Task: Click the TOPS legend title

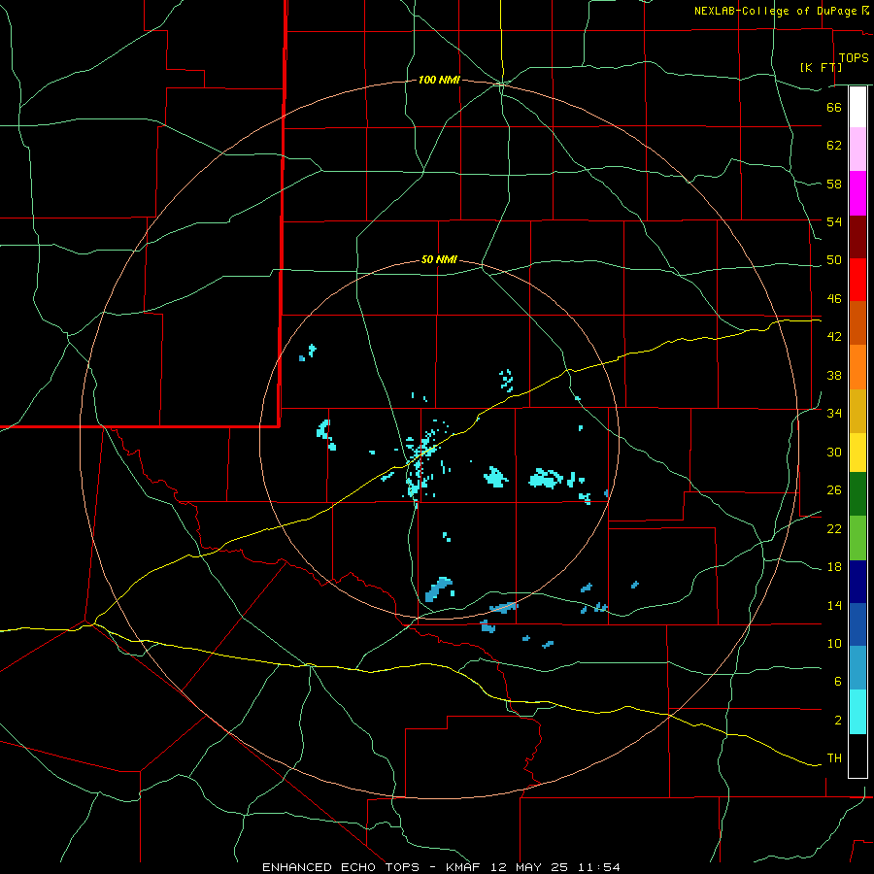Action: [854, 57]
